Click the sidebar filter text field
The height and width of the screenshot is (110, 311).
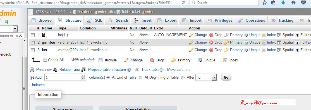(9, 35)
